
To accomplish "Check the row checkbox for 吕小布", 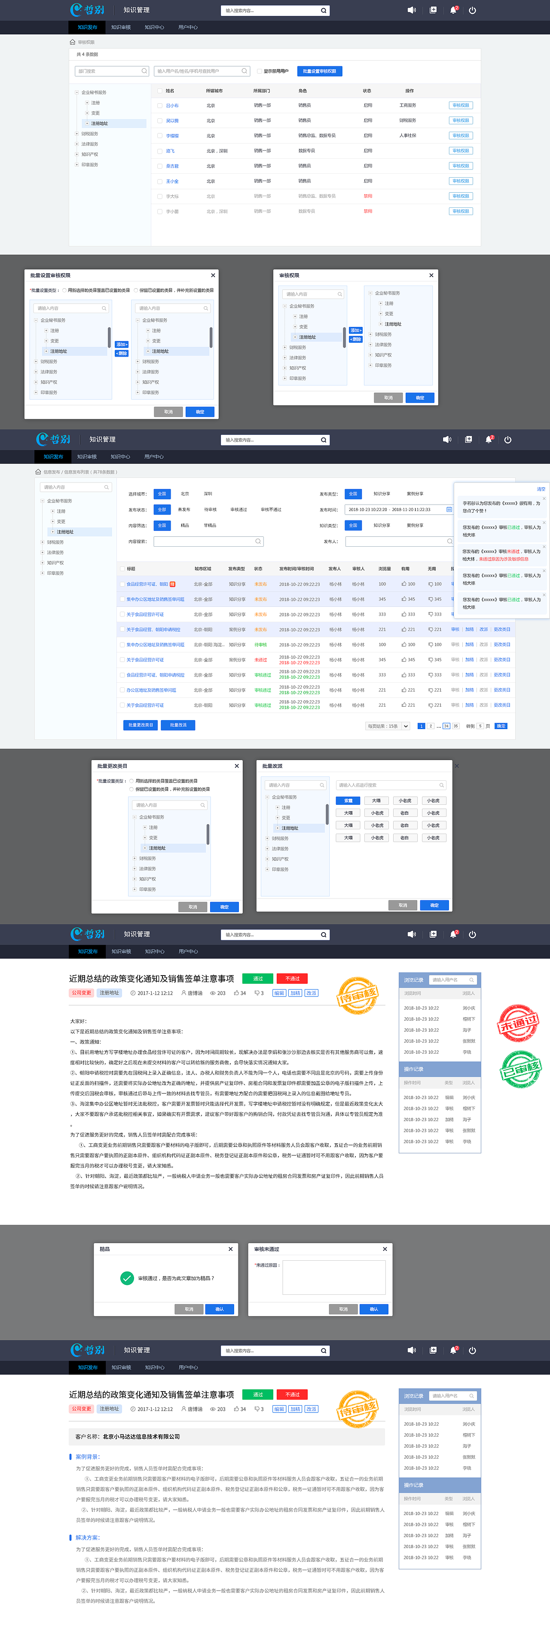I will [x=159, y=105].
